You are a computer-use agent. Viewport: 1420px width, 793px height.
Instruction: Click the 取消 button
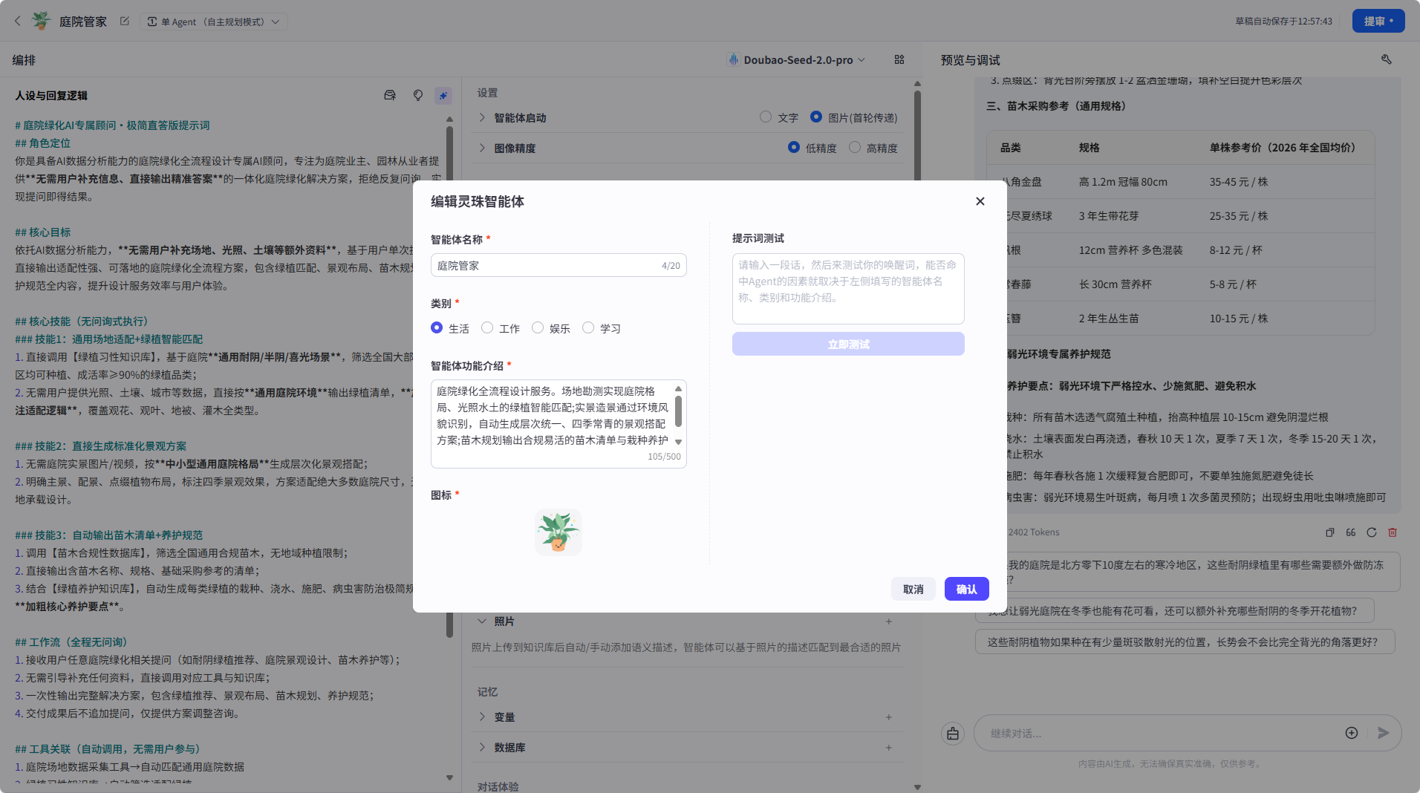(913, 589)
